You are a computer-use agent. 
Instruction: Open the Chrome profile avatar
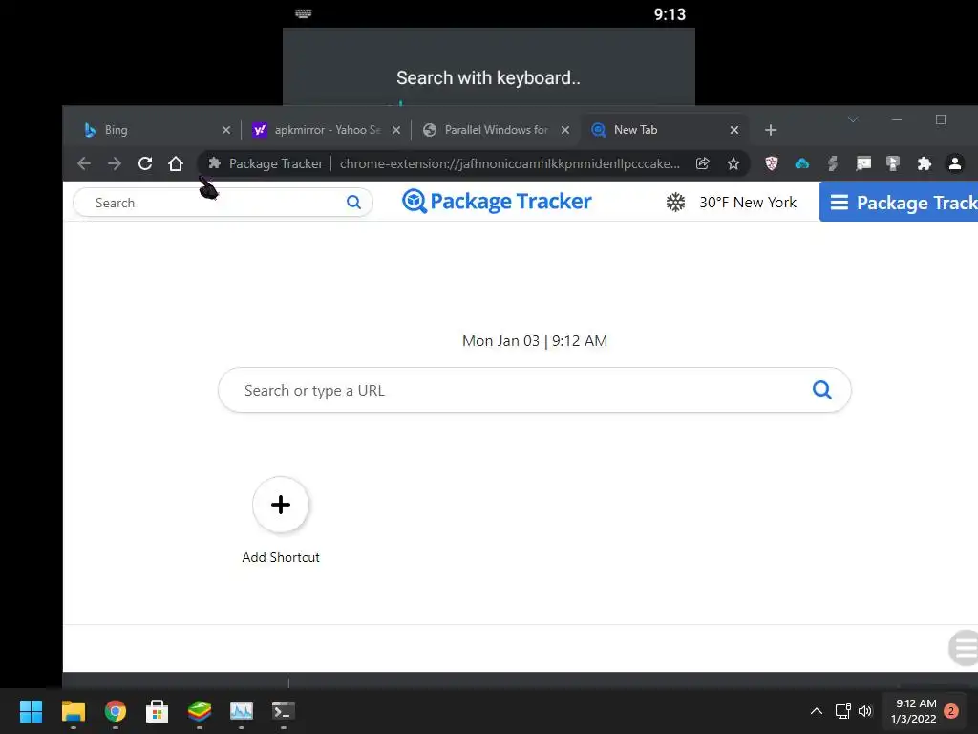[955, 163]
